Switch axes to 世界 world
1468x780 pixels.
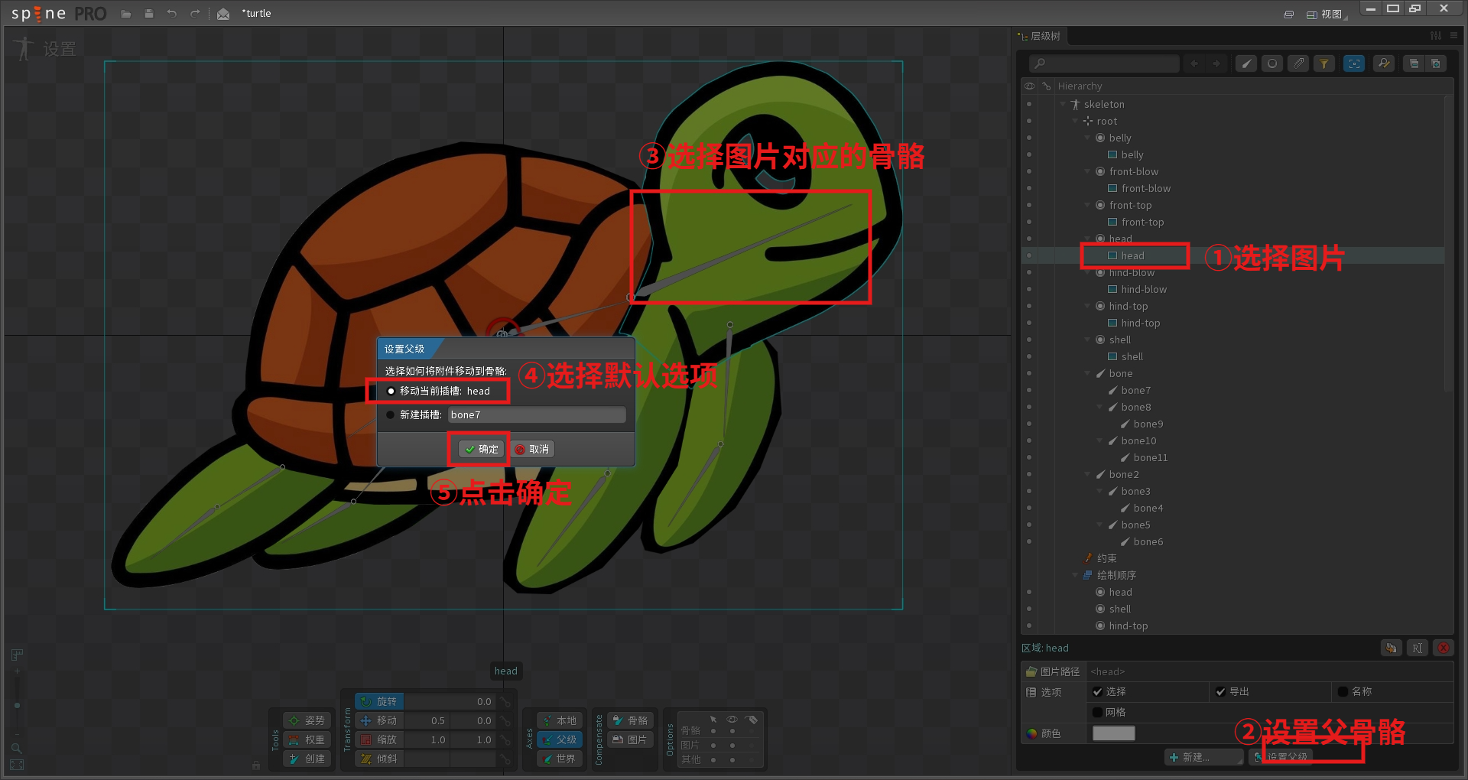[560, 759]
